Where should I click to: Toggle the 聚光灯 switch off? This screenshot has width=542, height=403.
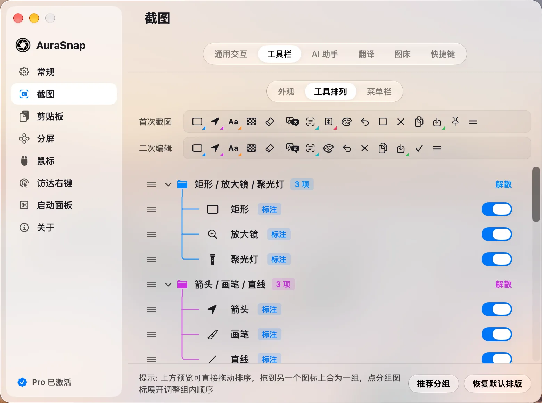pos(497,259)
